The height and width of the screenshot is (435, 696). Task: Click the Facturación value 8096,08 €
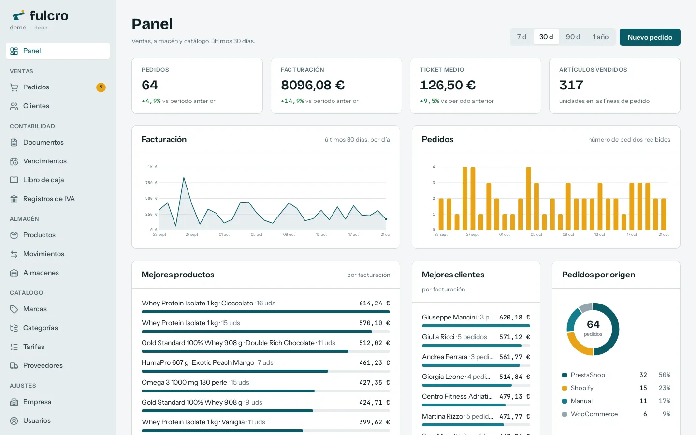[313, 85]
